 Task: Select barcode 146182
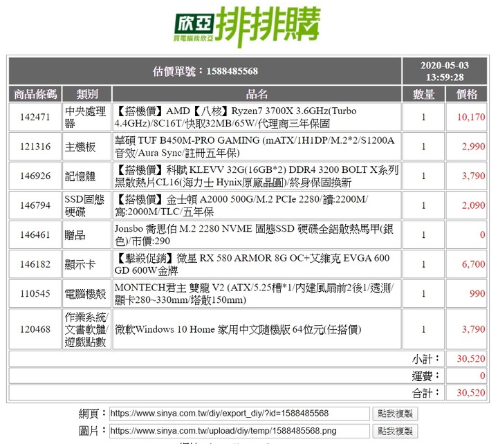[35, 264]
